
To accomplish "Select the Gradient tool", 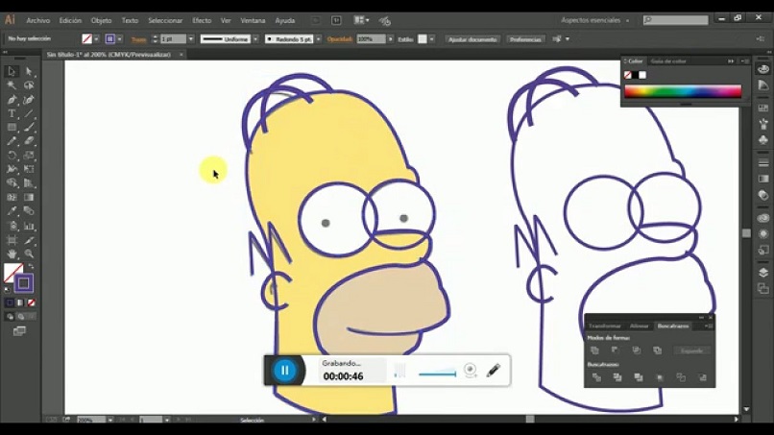I will coord(29,198).
